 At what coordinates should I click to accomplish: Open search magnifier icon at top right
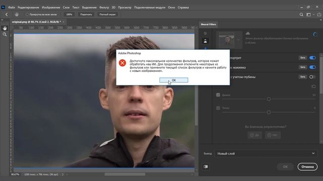click(301, 15)
